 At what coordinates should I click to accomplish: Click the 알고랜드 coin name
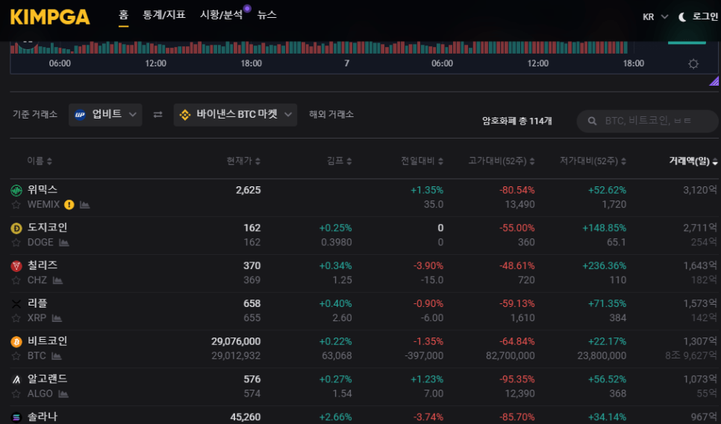point(47,379)
